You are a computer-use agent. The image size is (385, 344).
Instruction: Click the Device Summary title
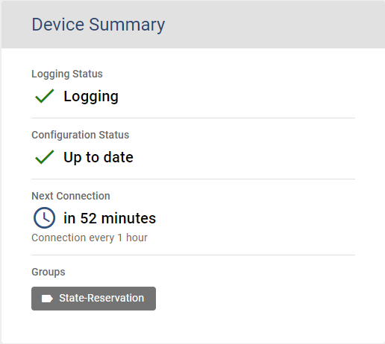click(x=98, y=25)
